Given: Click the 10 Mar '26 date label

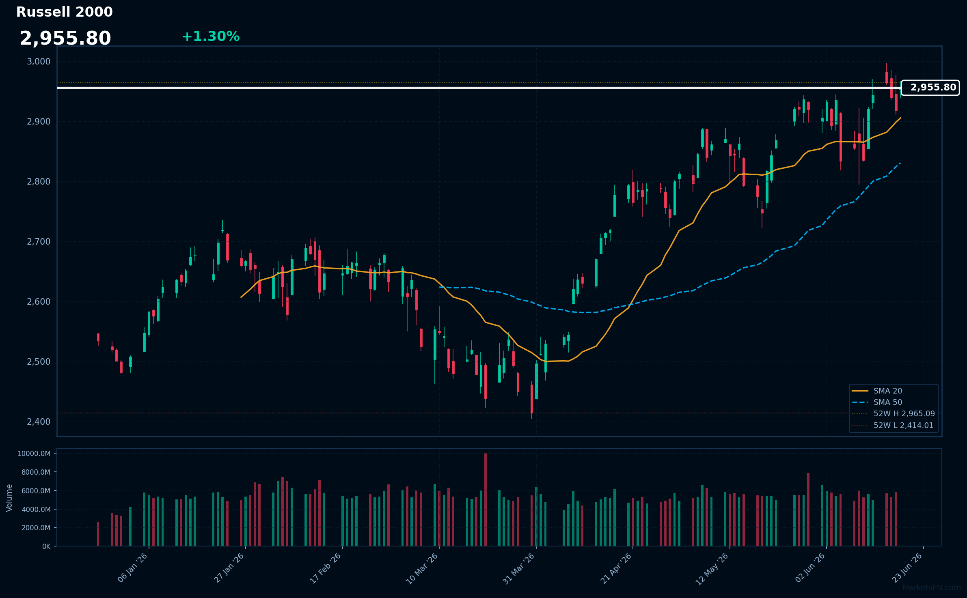Looking at the screenshot, I should [x=422, y=568].
